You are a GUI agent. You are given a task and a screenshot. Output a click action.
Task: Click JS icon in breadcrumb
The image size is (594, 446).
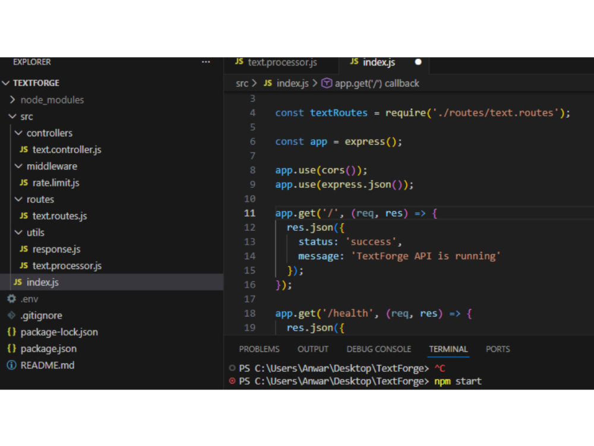point(268,83)
